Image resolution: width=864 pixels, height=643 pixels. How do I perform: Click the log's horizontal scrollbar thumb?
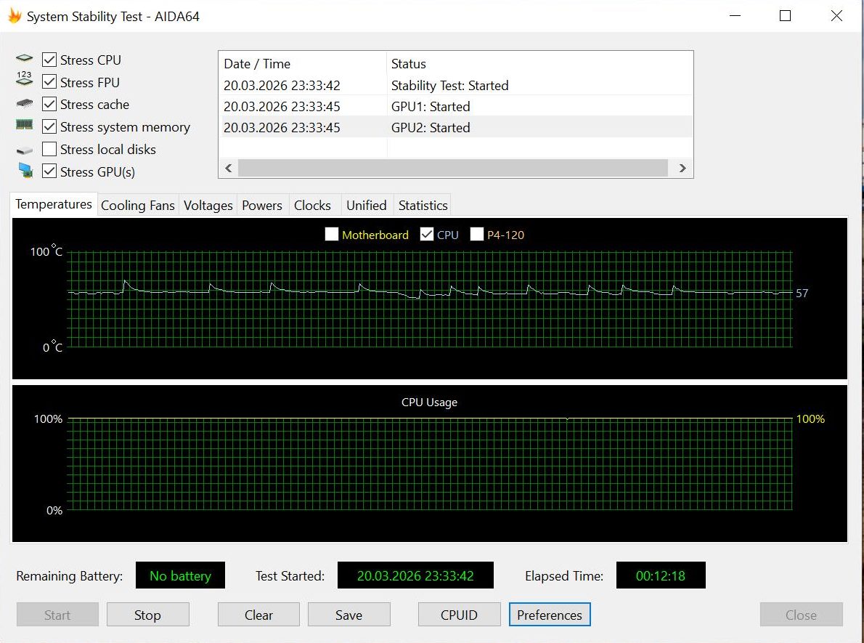click(x=453, y=168)
